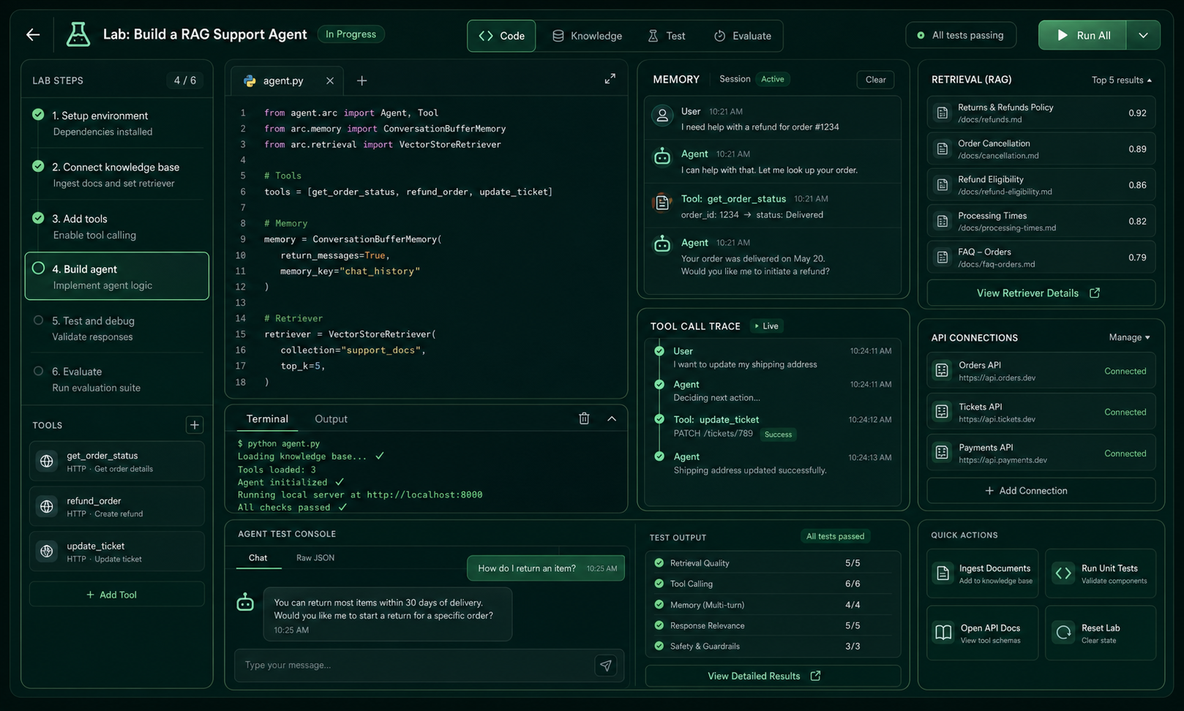The width and height of the screenshot is (1184, 711).
Task: Click the Open API Docs book icon
Action: pyautogui.click(x=943, y=633)
